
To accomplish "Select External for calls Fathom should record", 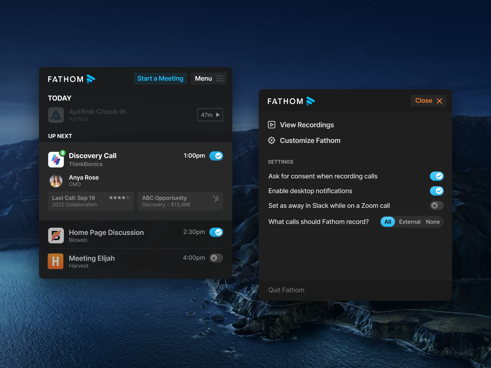I will 410,222.
